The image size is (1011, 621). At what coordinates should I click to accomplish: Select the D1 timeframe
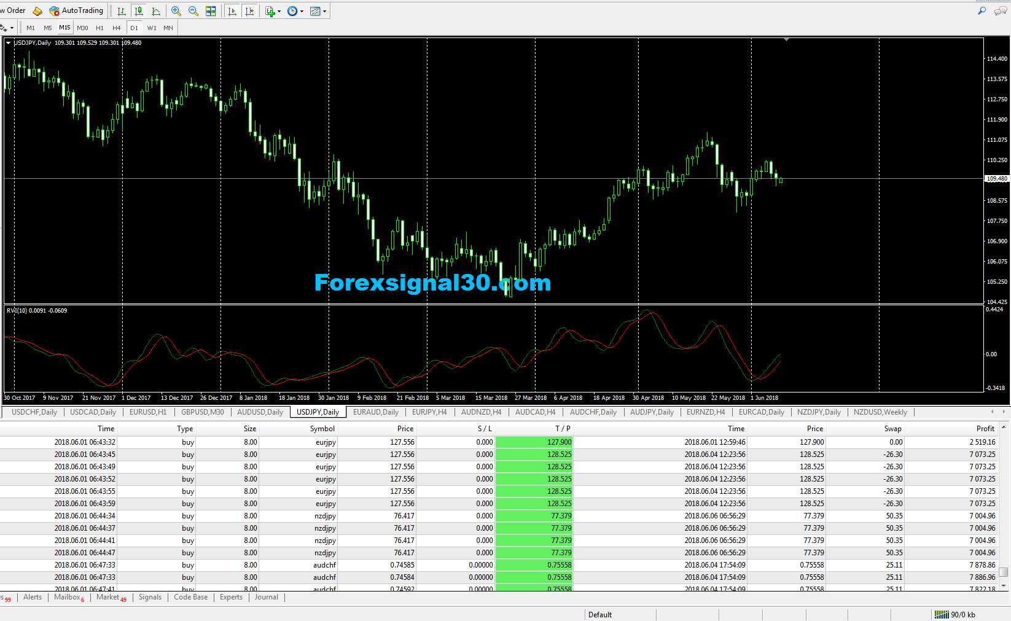coord(134,27)
